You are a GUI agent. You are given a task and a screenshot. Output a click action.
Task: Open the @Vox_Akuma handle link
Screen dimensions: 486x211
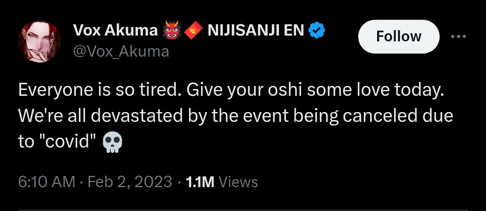pos(121,52)
